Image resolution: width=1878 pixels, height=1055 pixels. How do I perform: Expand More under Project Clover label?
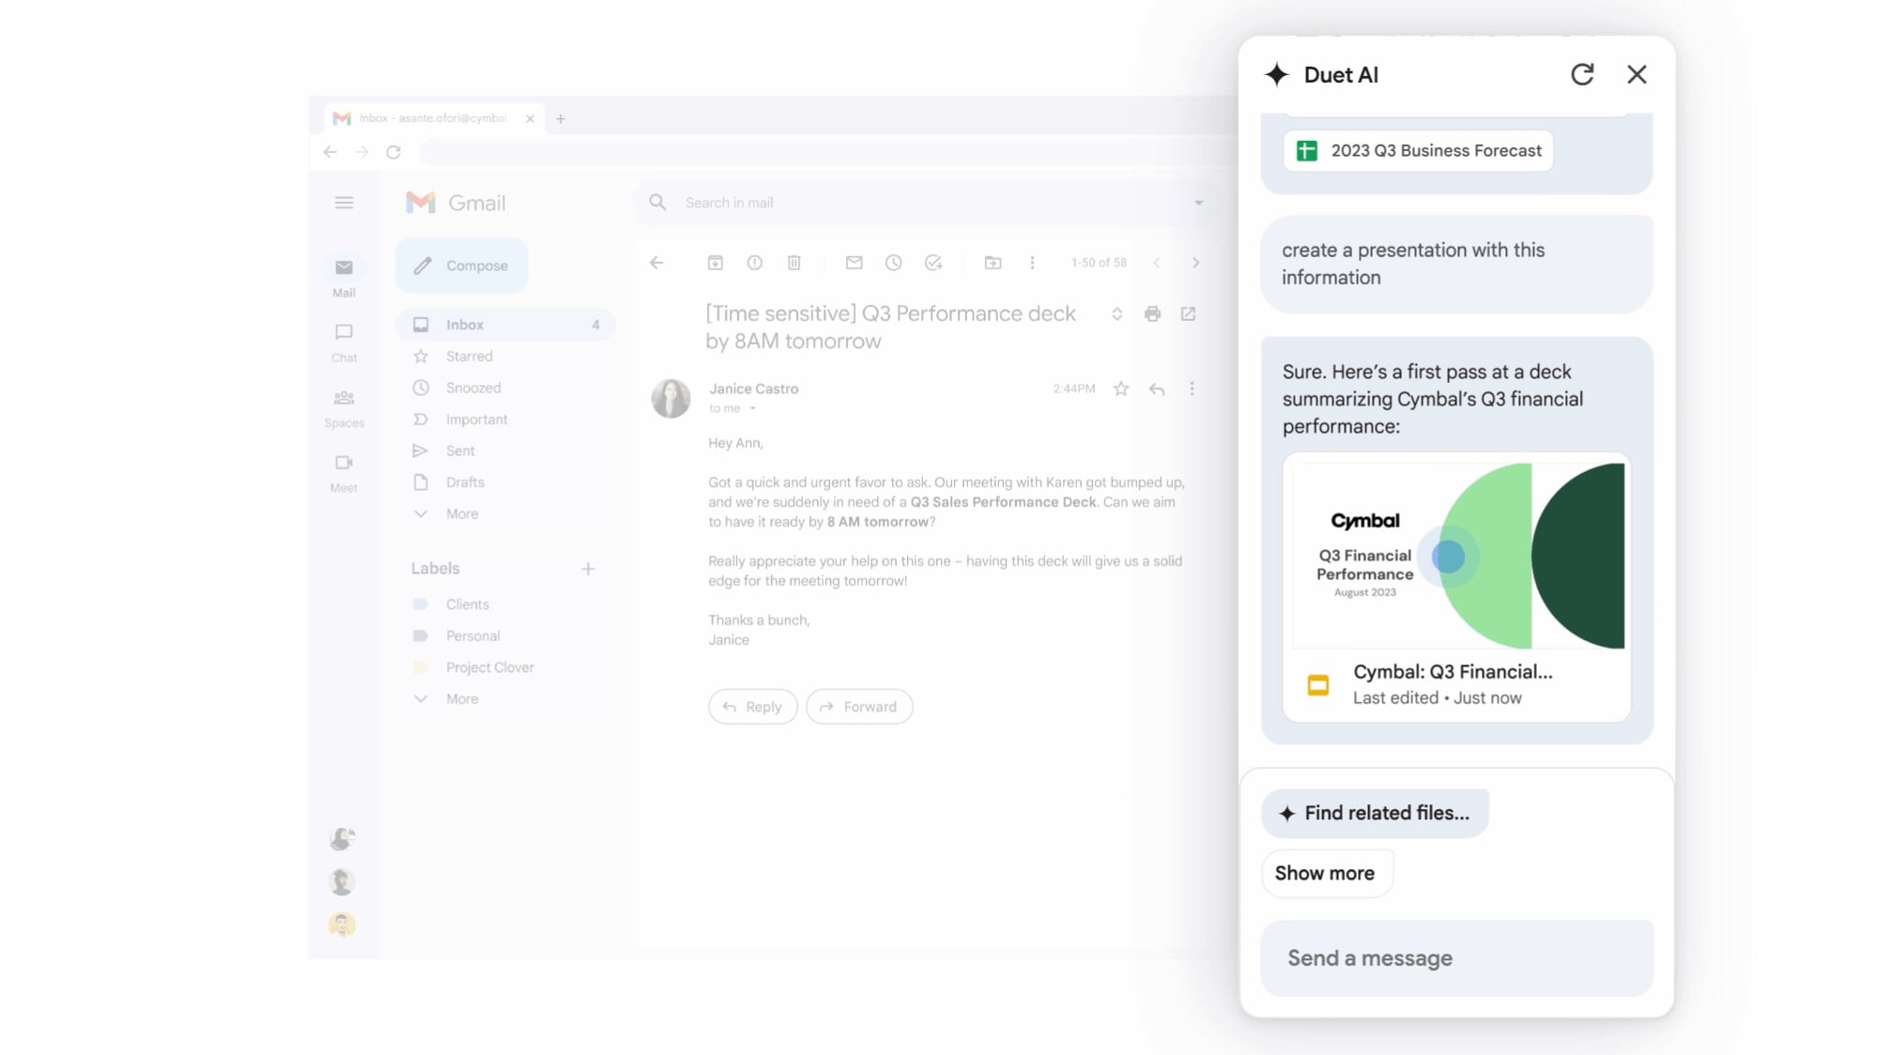click(x=461, y=698)
